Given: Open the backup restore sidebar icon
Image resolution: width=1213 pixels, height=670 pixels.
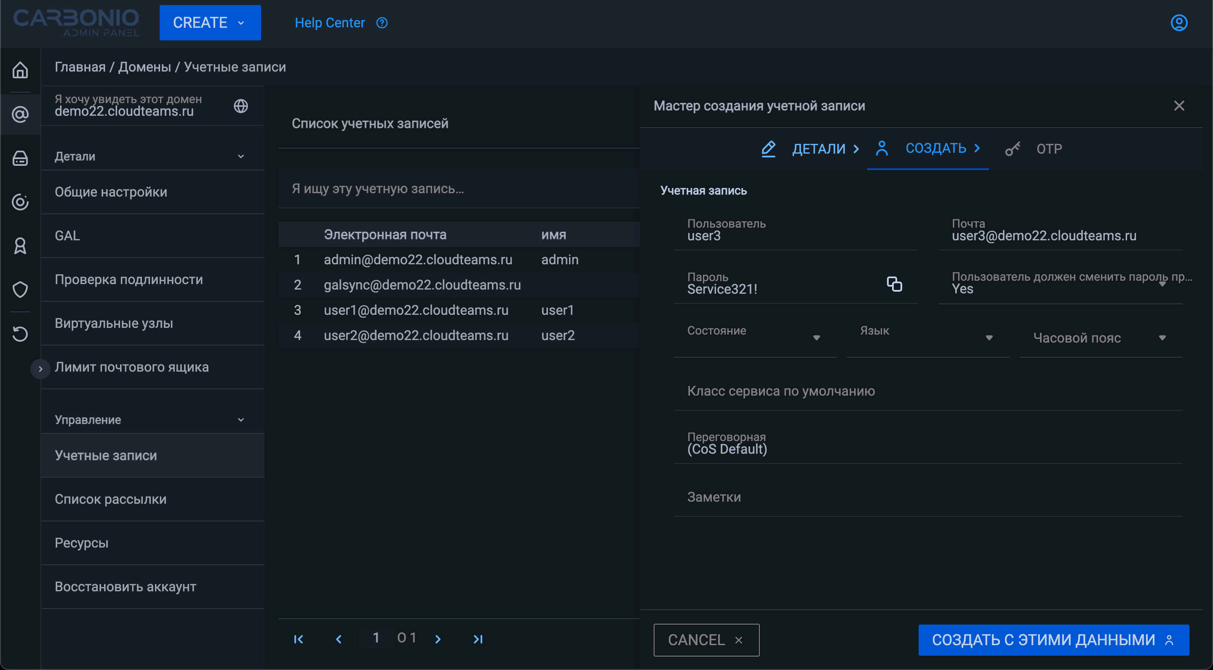Looking at the screenshot, I should (20, 334).
